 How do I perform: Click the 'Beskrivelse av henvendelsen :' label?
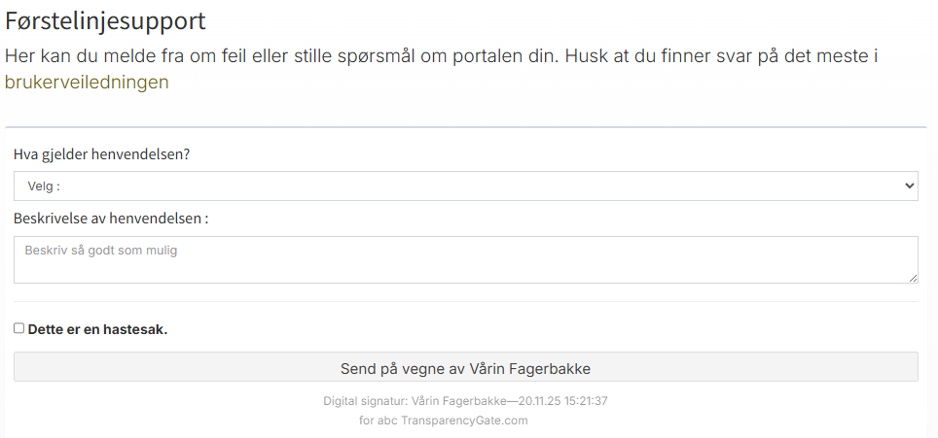tap(111, 219)
